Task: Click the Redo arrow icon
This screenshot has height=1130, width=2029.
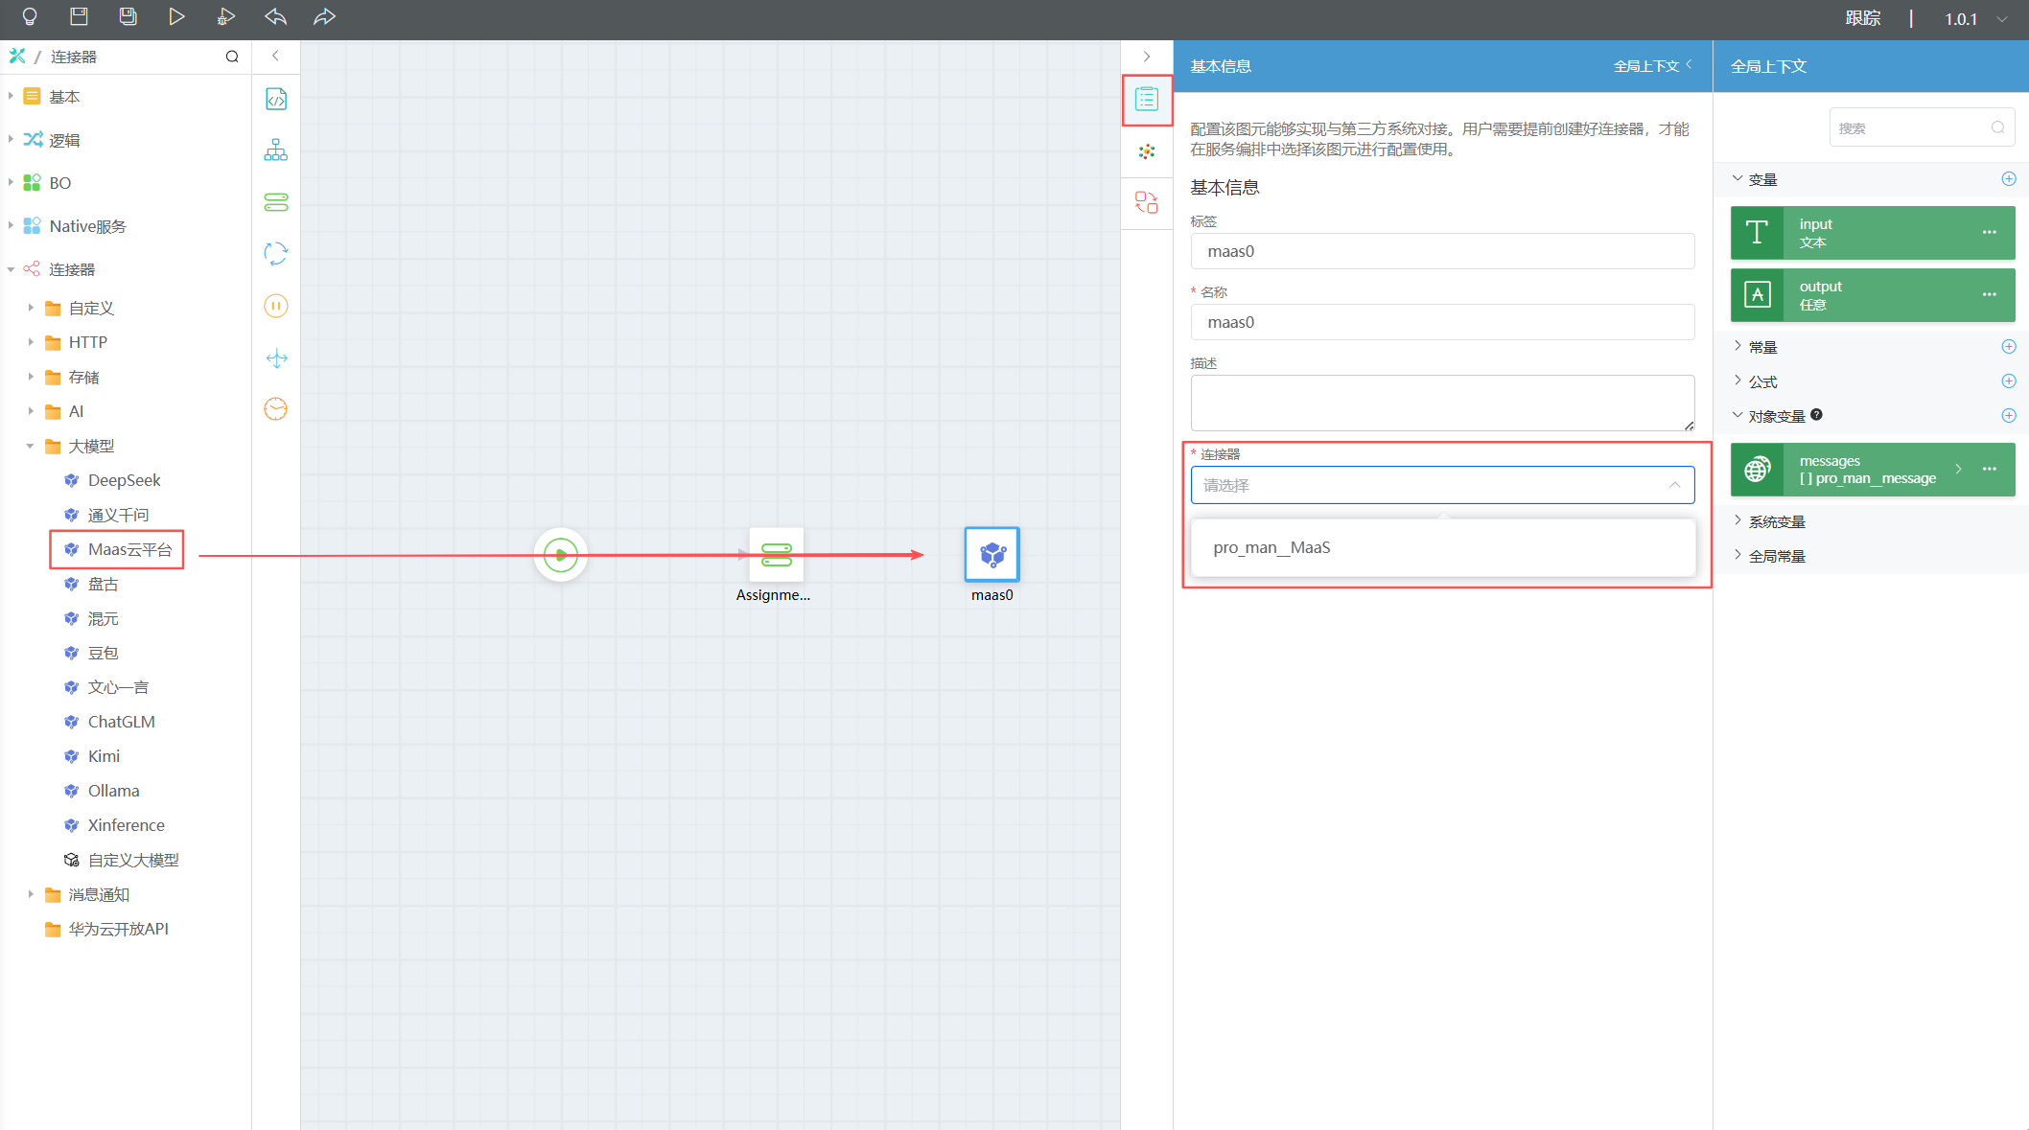Action: (324, 16)
